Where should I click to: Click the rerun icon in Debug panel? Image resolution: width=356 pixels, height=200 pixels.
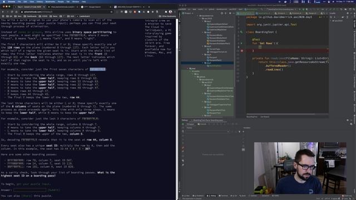point(183,124)
